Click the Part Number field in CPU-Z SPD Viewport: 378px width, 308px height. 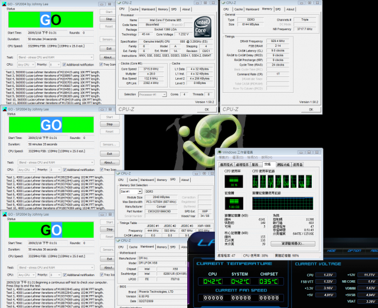tap(161, 211)
